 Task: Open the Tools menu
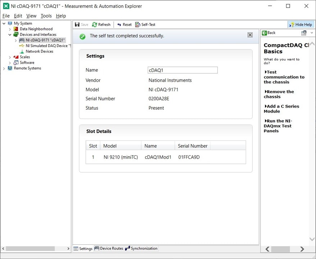(x=46, y=16)
